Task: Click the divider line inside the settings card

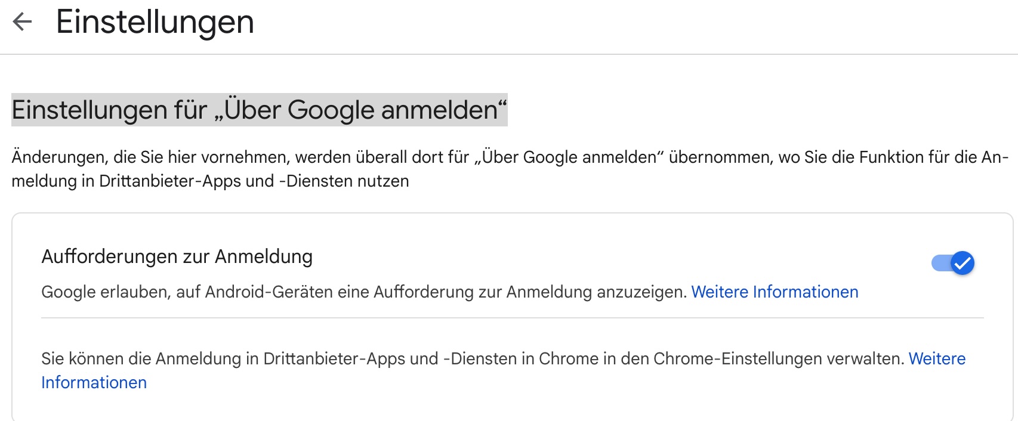Action: pyautogui.click(x=512, y=318)
